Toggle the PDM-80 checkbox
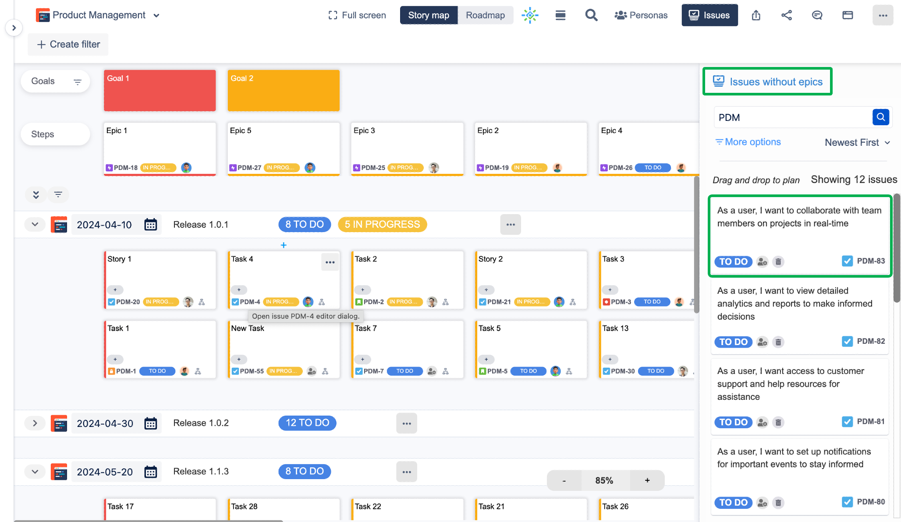The height and width of the screenshot is (522, 901). pos(847,502)
